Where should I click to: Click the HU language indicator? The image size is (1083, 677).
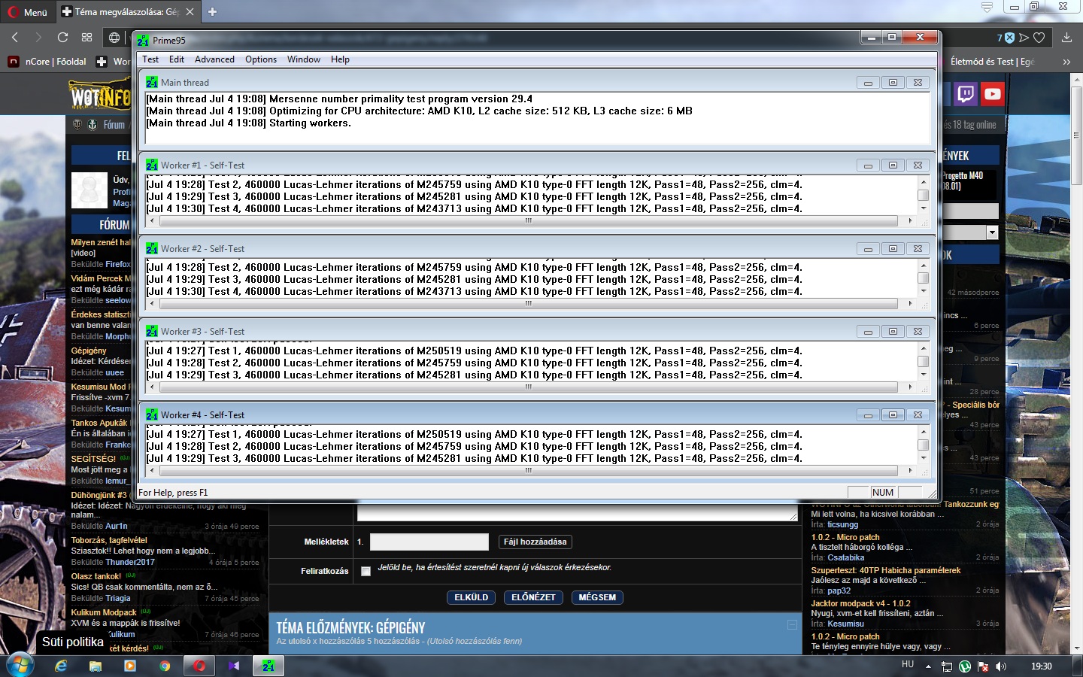pyautogui.click(x=908, y=664)
